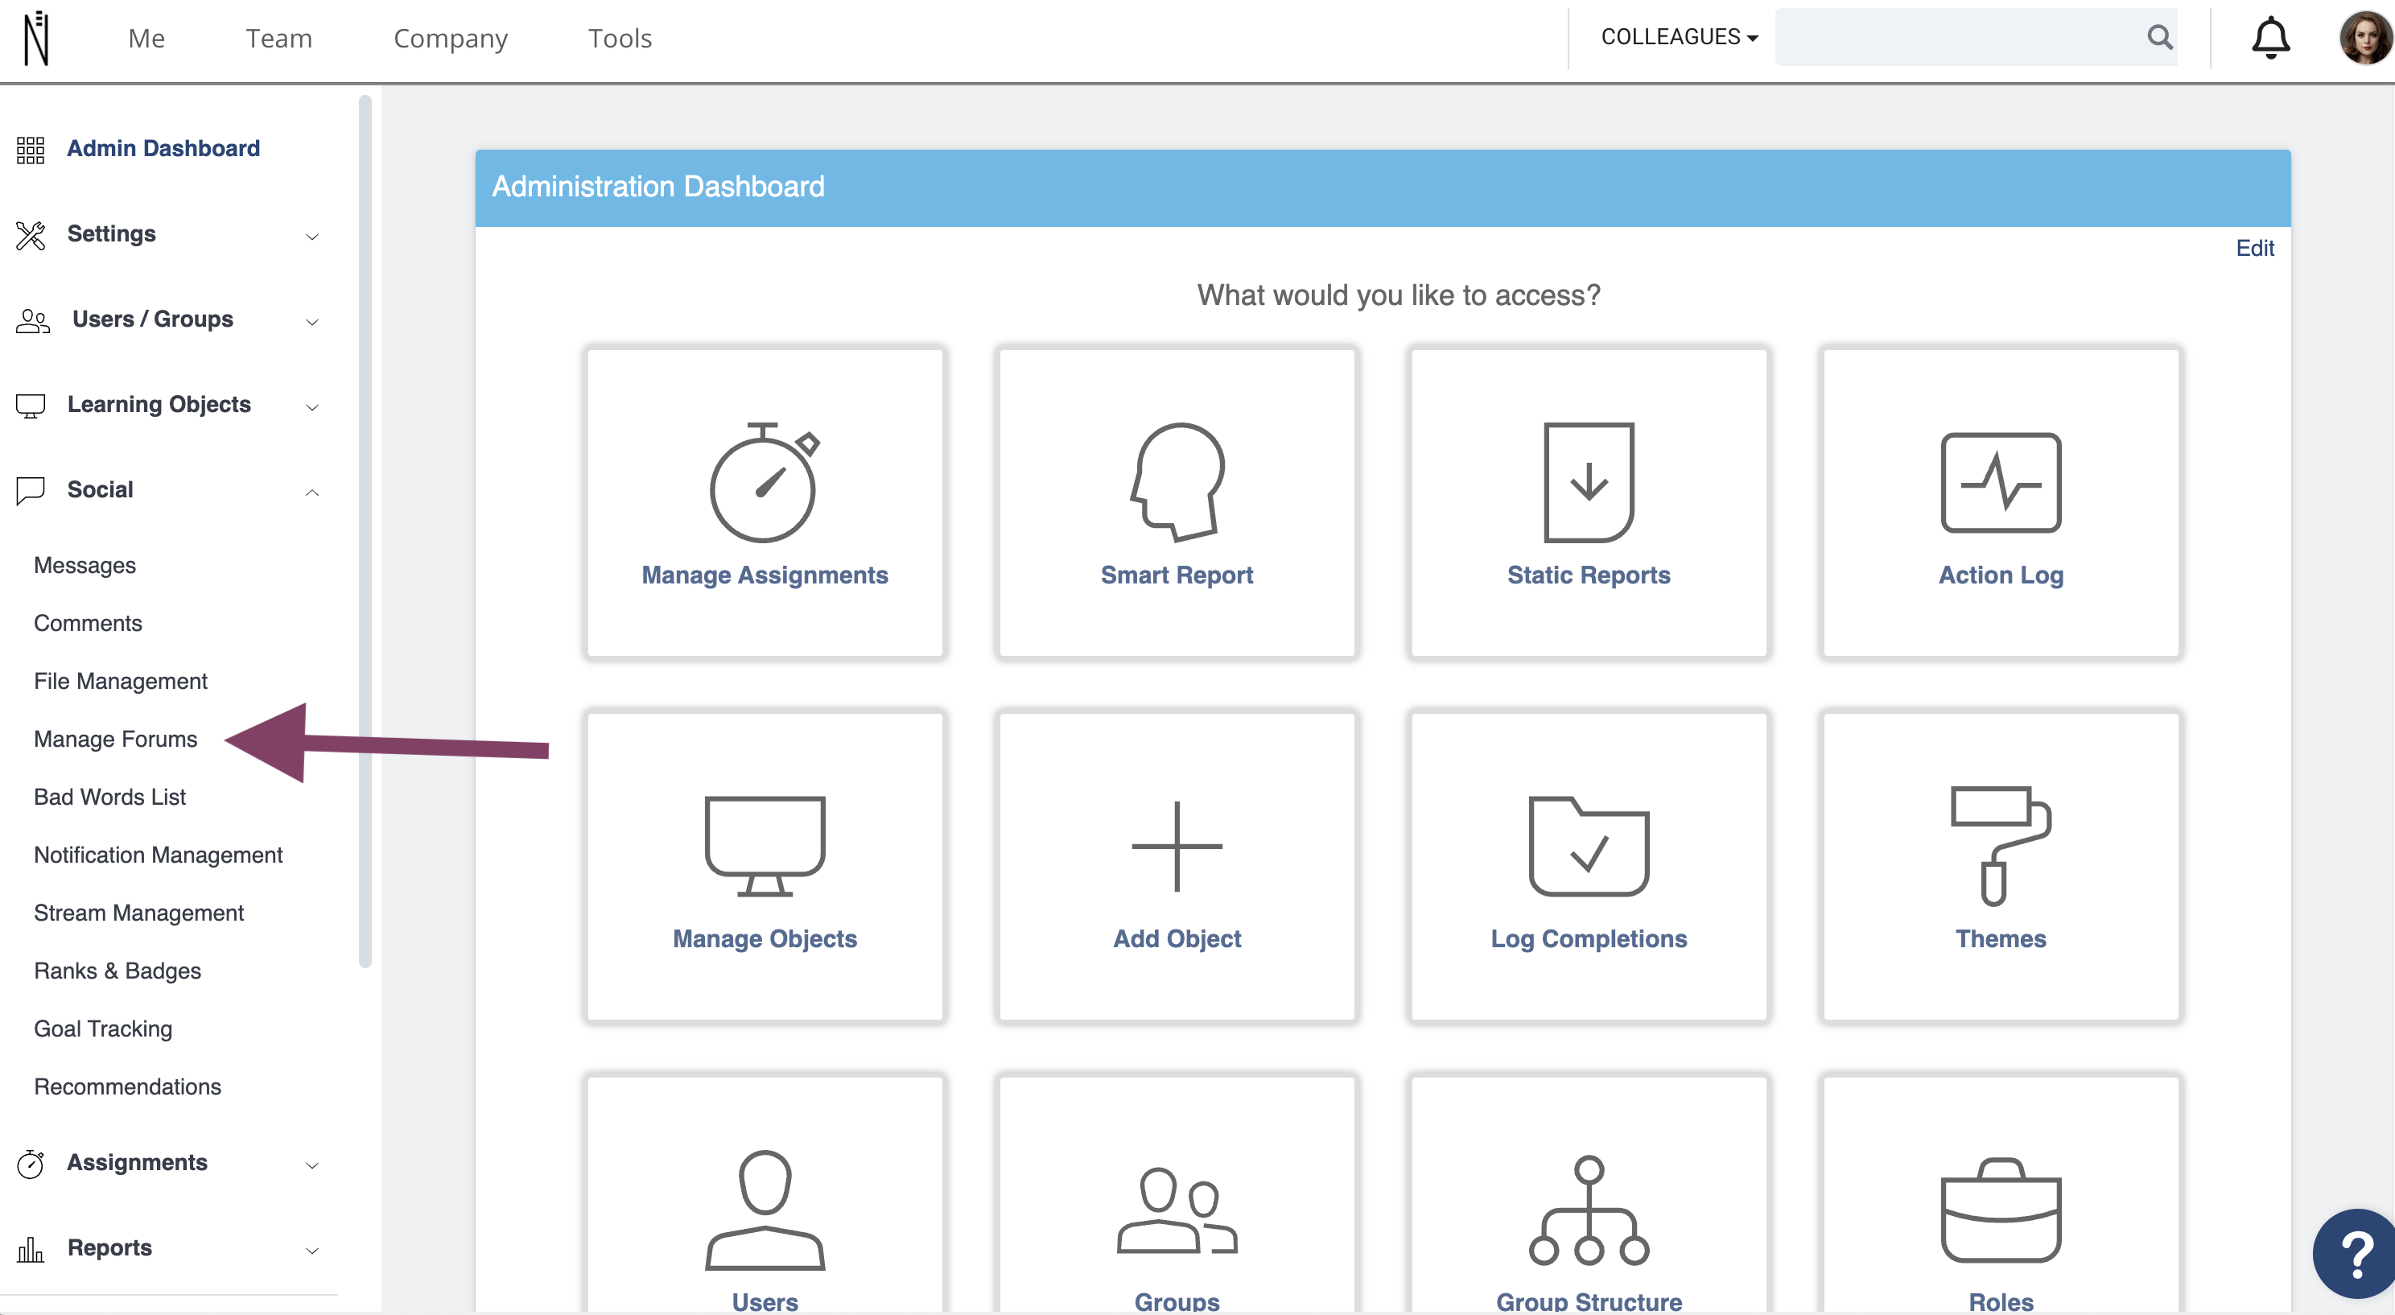The width and height of the screenshot is (2395, 1315).
Task: Open the Tools menu
Action: point(620,38)
